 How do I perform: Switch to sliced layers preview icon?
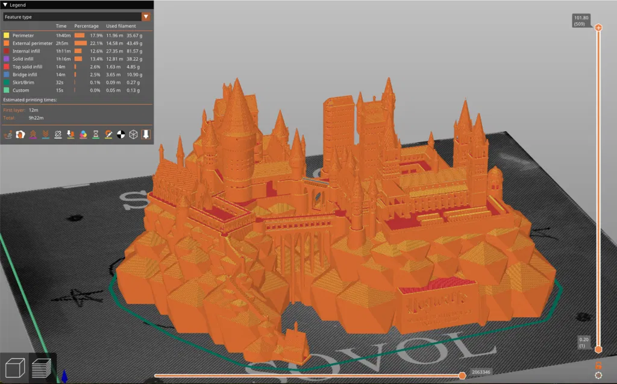click(x=42, y=368)
